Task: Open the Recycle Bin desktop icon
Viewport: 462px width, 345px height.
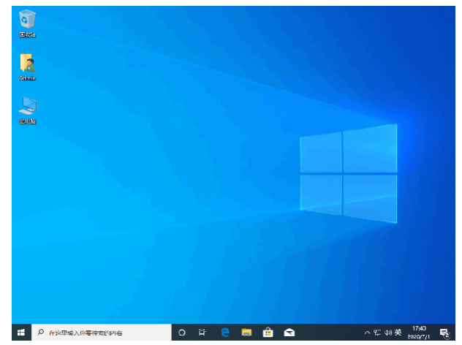Action: click(28, 20)
